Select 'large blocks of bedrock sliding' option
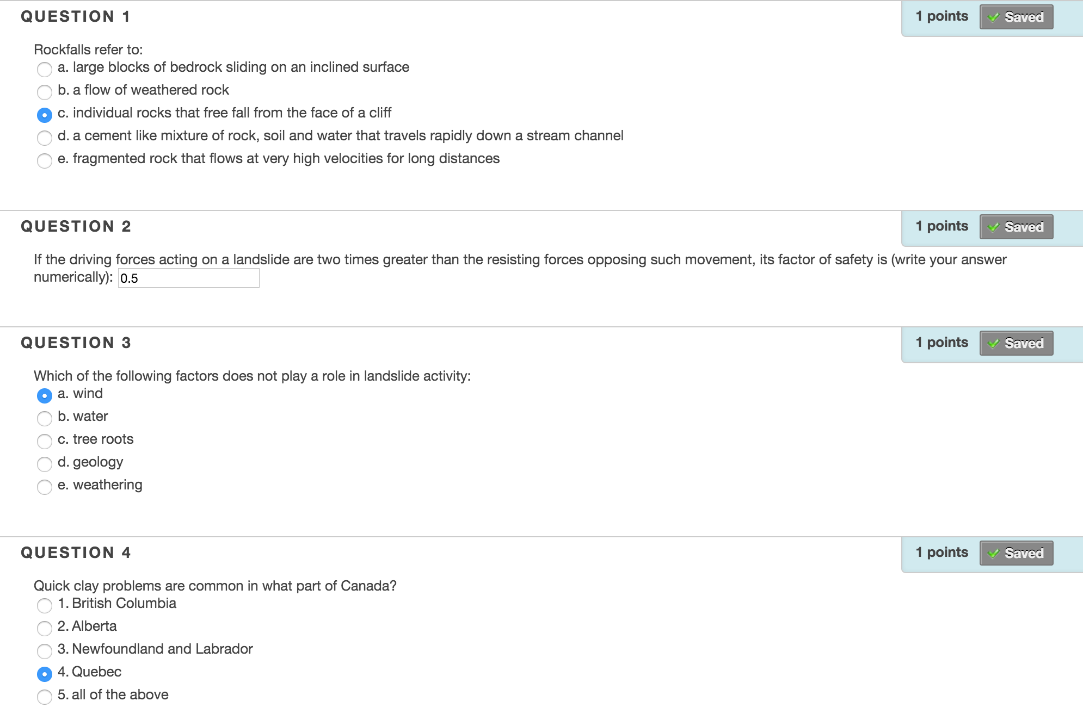The width and height of the screenshot is (1083, 720). coord(45,69)
